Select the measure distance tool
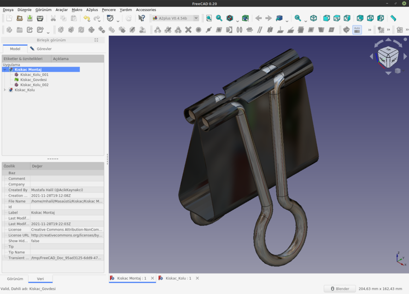 click(394, 18)
